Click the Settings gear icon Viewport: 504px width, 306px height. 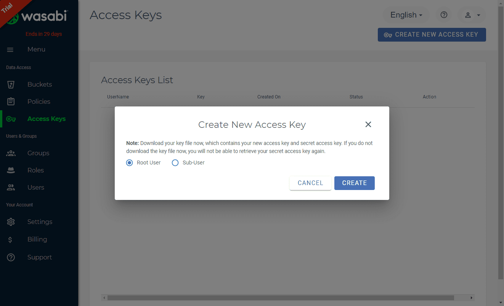click(x=11, y=222)
